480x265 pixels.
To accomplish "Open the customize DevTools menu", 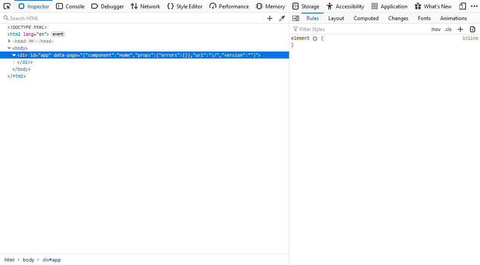I will pos(475,6).
